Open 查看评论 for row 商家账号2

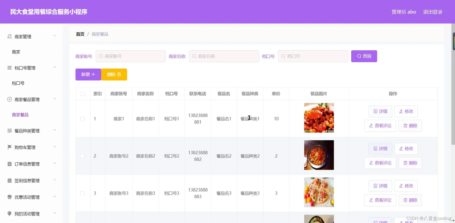point(380,163)
